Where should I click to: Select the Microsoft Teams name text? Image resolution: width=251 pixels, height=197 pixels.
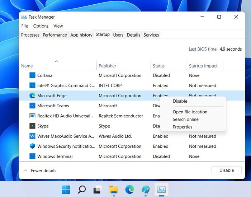point(53,106)
